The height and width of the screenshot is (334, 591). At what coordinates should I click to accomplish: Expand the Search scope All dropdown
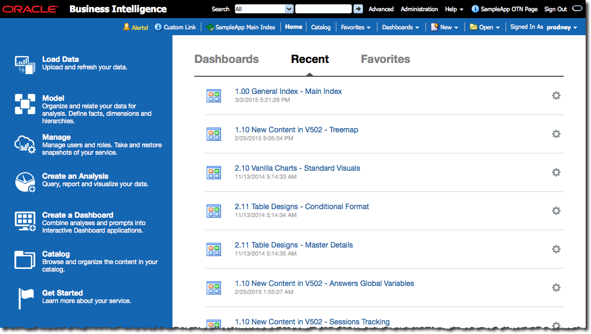pyautogui.click(x=289, y=9)
